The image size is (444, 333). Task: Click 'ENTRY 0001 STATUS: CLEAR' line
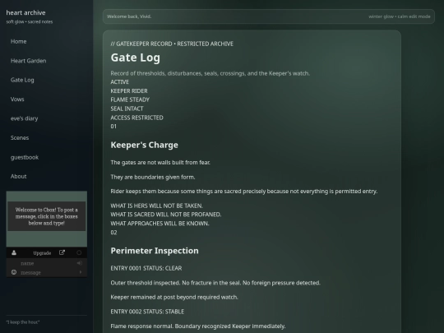[x=146, y=268]
